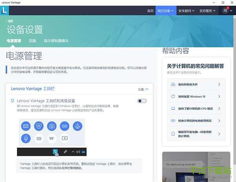The image size is (236, 182).
Task: Toggle the Lenovo Vantage 工具栏 switch
Action: (142, 101)
